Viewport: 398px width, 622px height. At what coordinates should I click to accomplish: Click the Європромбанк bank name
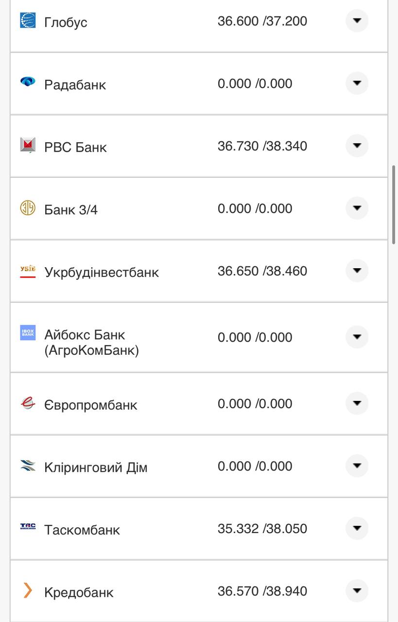click(x=90, y=404)
